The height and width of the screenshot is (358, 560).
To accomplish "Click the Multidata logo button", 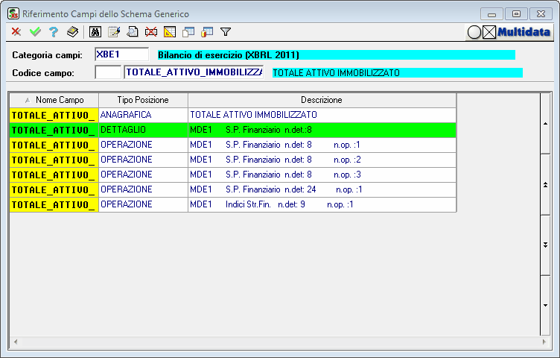I will coord(510,32).
